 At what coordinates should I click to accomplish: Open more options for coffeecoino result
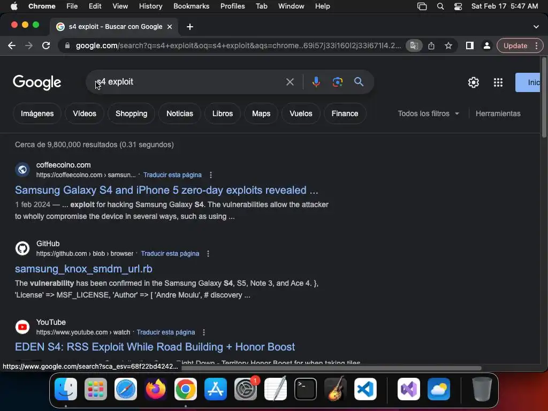click(x=211, y=175)
